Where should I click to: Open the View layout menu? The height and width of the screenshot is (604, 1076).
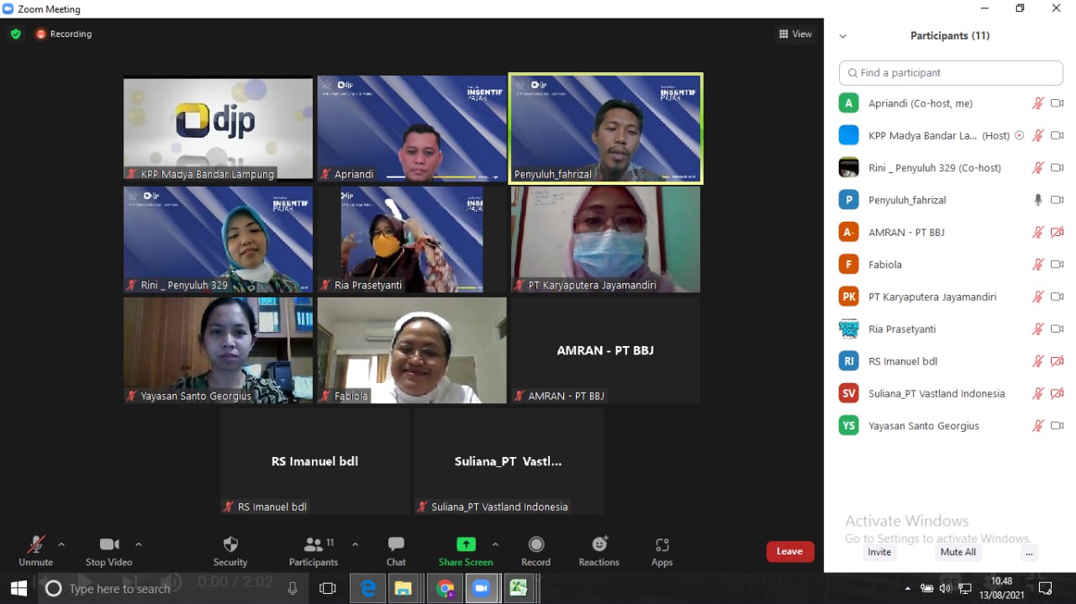point(795,34)
